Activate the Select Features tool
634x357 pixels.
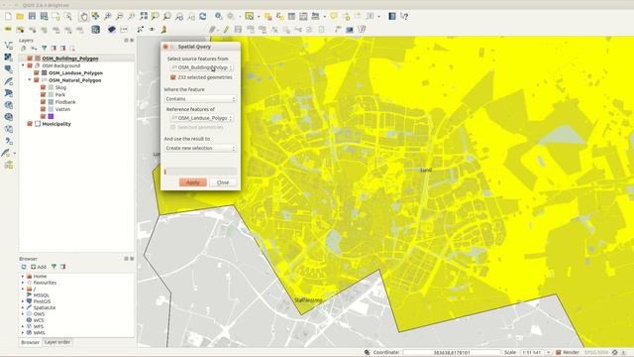pos(250,16)
